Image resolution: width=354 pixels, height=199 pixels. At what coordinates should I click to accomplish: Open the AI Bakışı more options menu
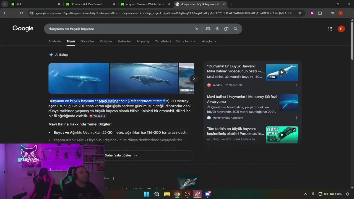point(300,55)
